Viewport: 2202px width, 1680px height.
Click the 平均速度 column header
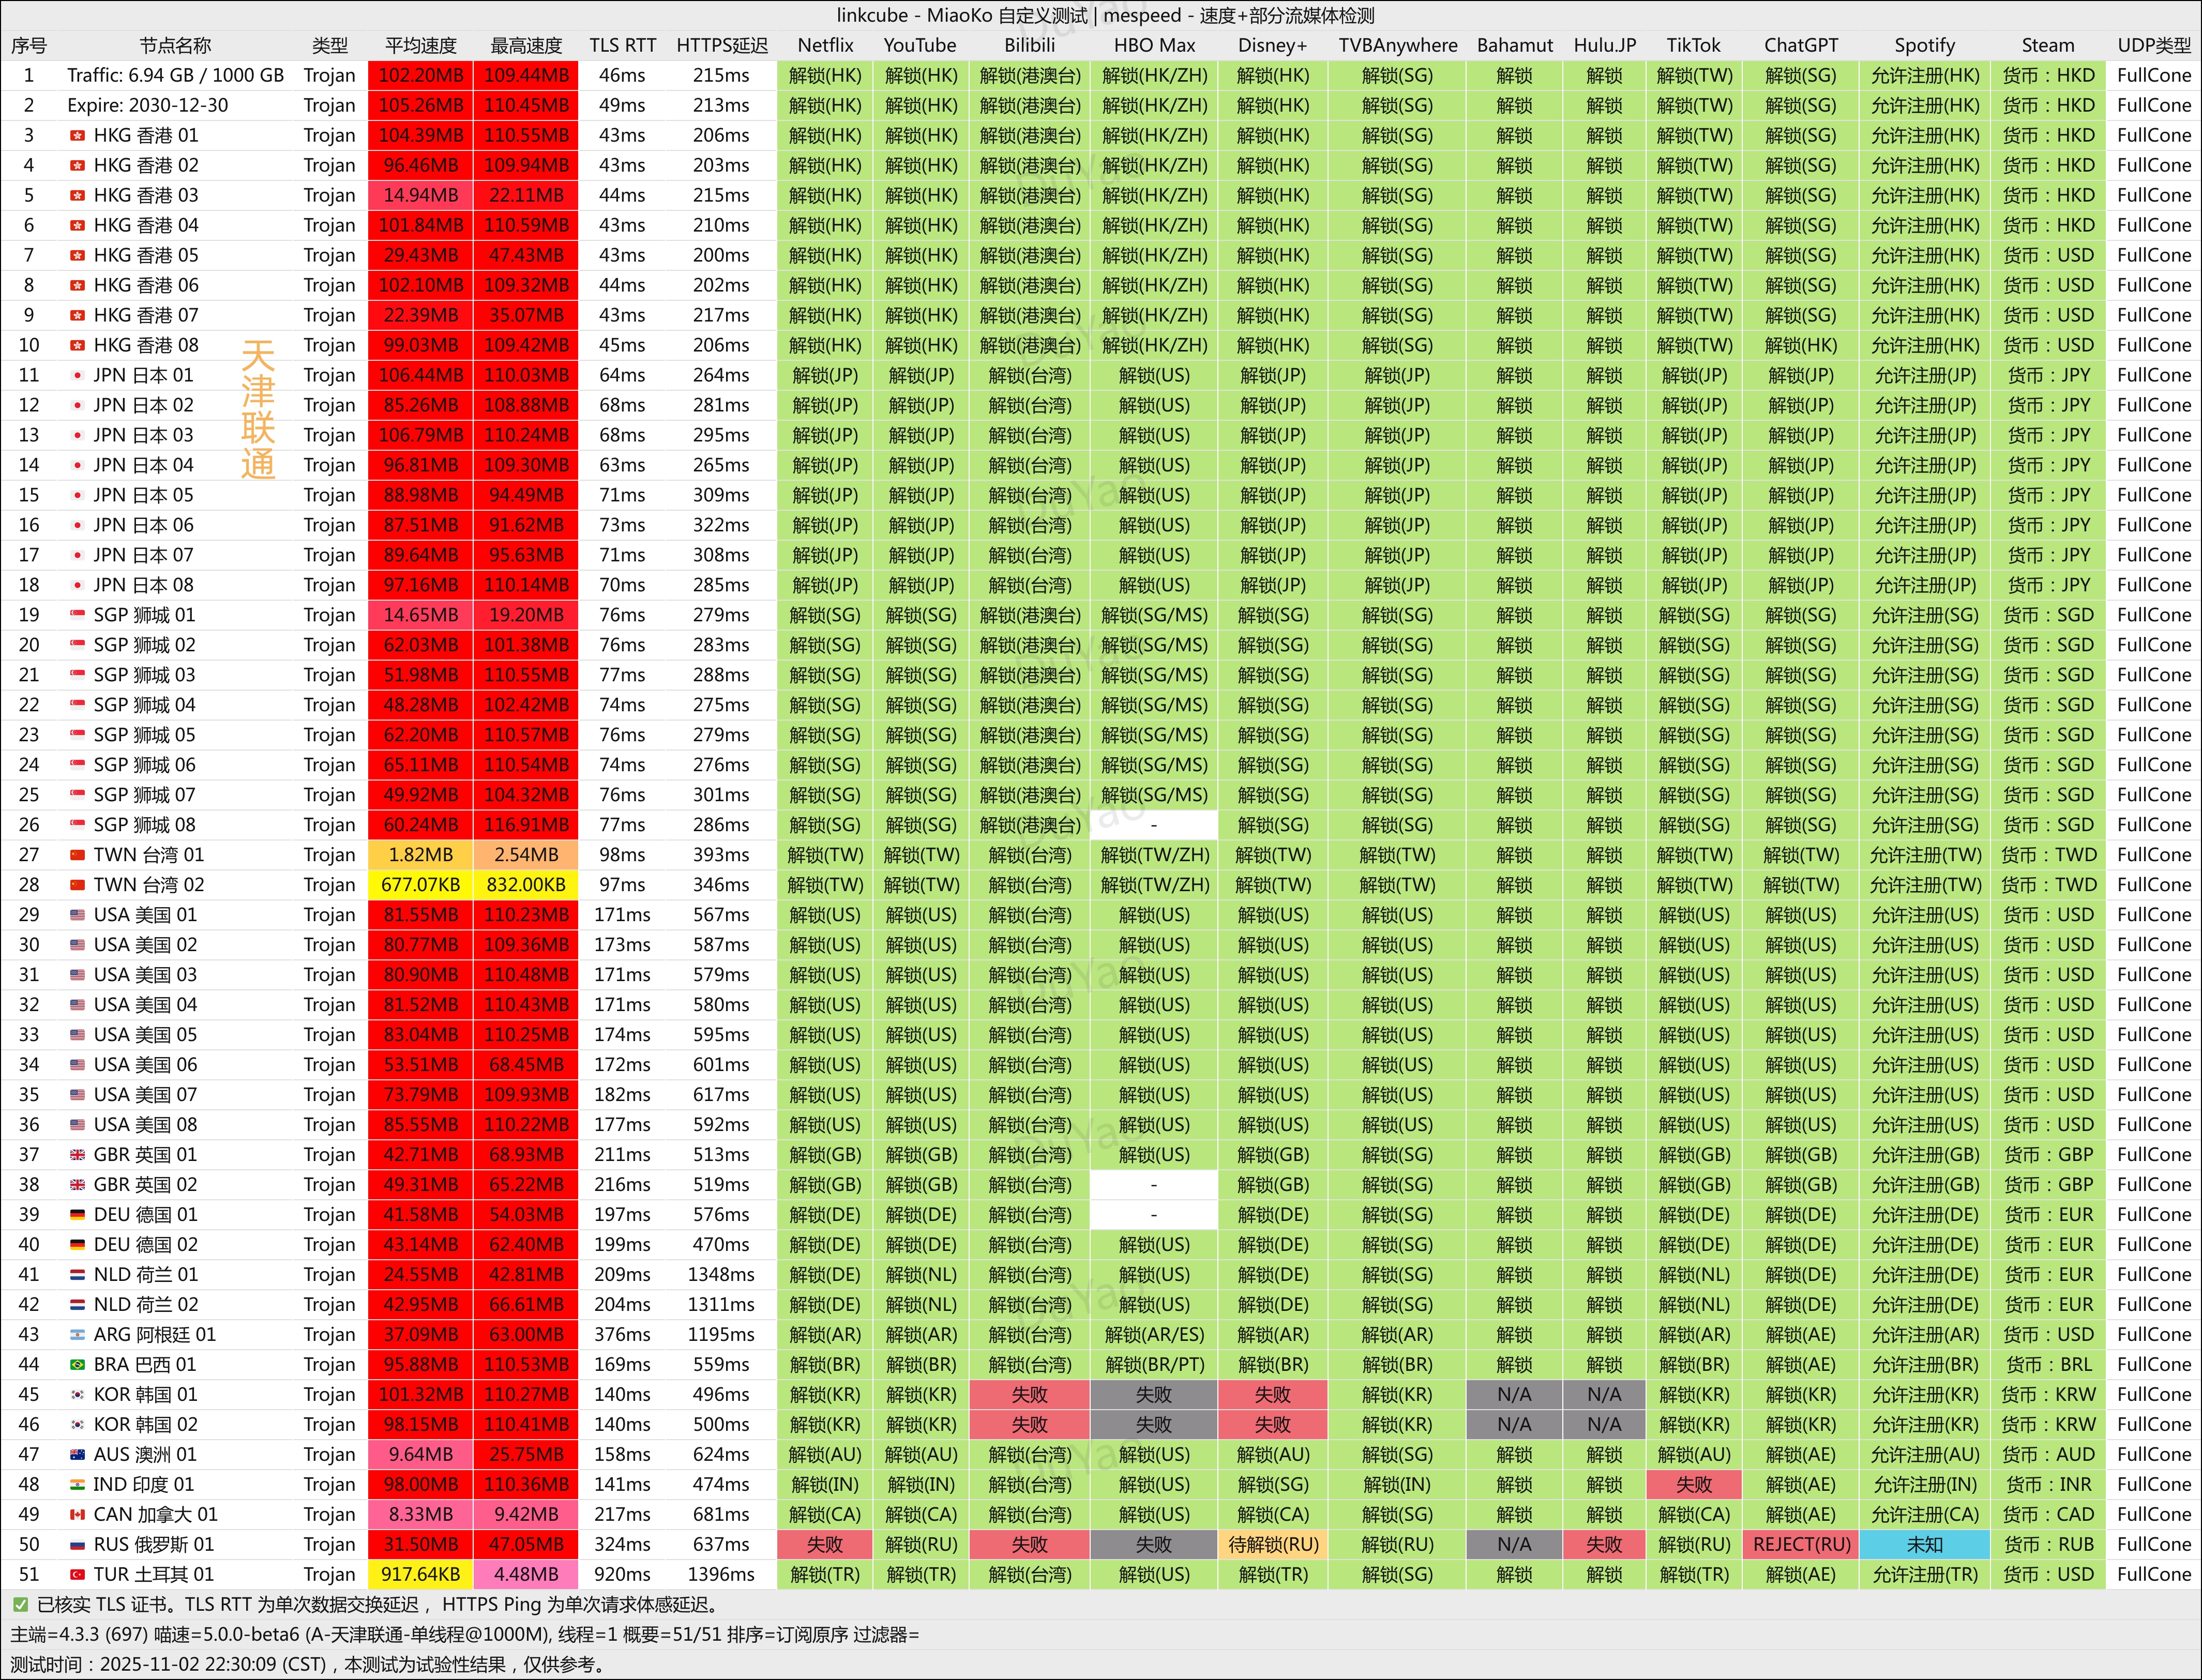420,45
